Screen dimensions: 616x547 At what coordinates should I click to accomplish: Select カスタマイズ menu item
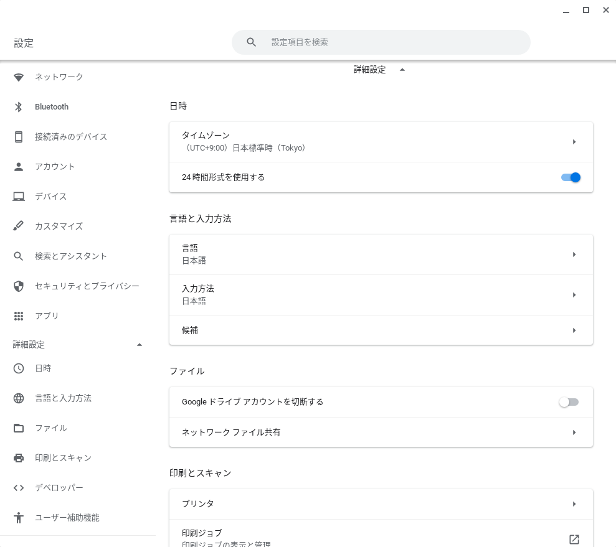[59, 226]
